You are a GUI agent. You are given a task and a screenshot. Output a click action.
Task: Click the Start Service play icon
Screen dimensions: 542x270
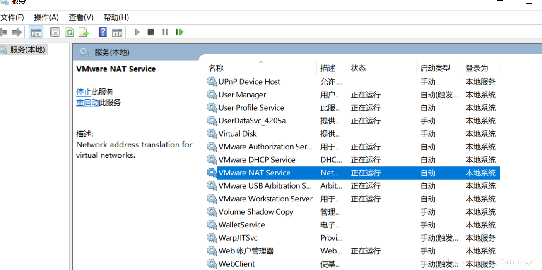point(137,32)
